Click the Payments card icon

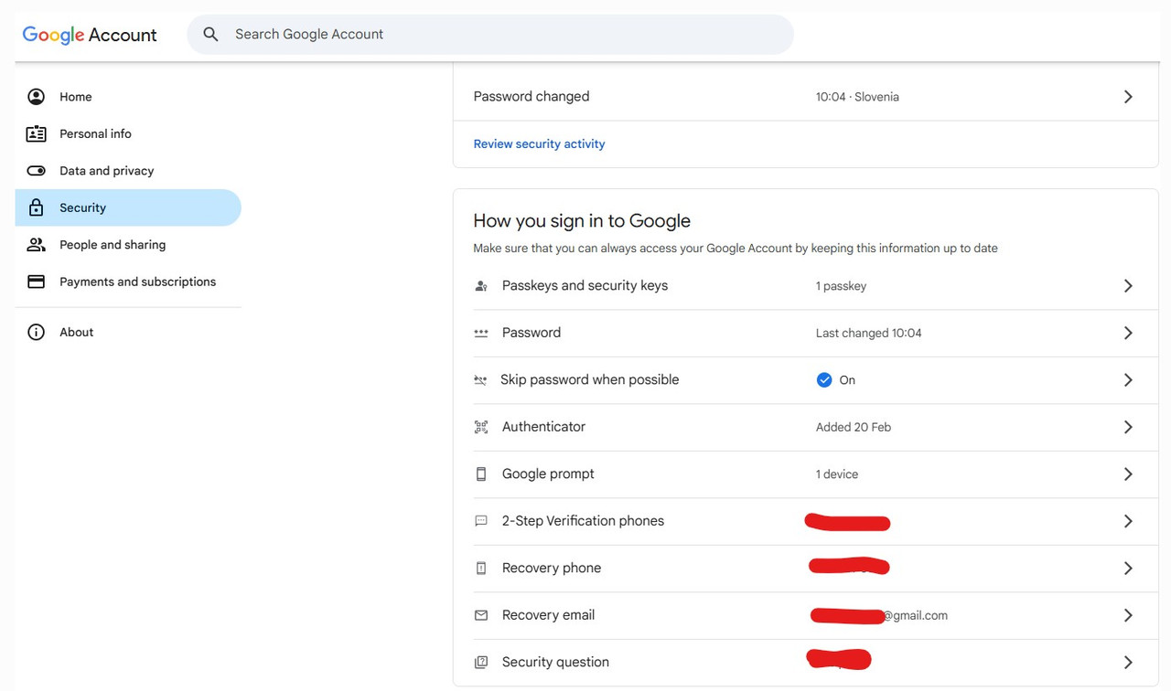(37, 282)
